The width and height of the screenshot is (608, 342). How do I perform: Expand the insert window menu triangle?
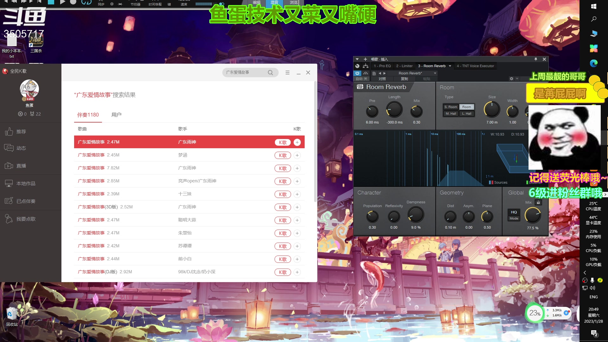click(357, 59)
